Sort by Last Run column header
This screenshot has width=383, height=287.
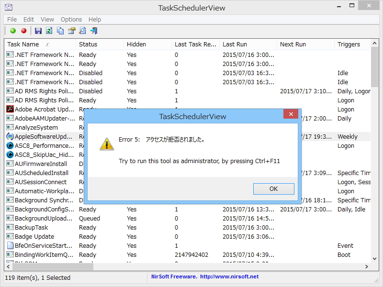[x=248, y=44]
